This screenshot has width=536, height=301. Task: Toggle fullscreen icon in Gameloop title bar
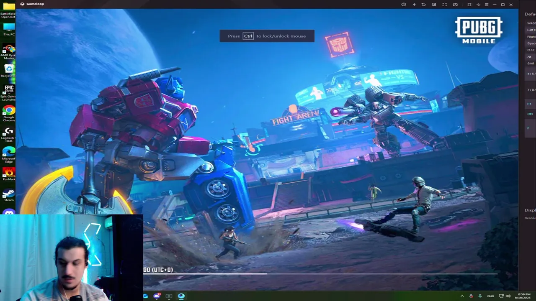pos(445,5)
